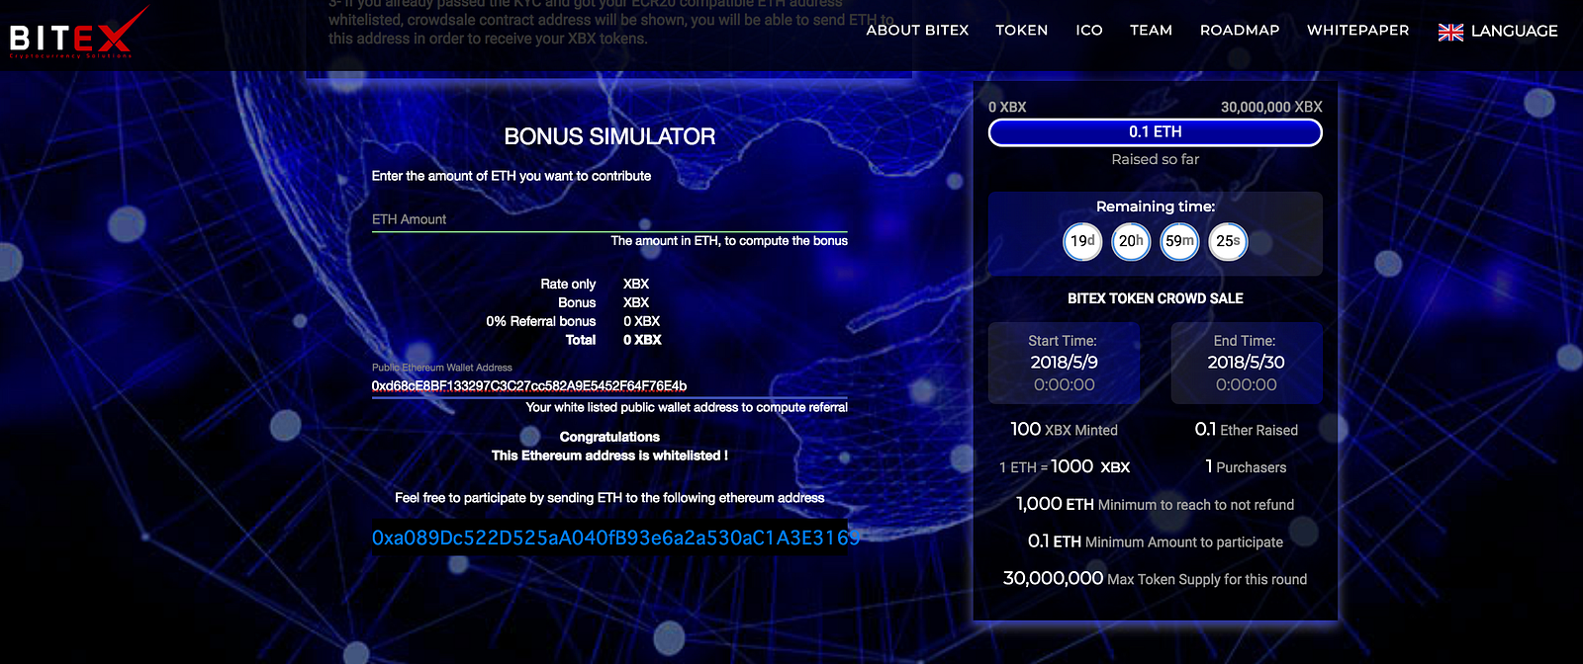
Task: Click 'Raised so far' caption
Action: point(1155,159)
